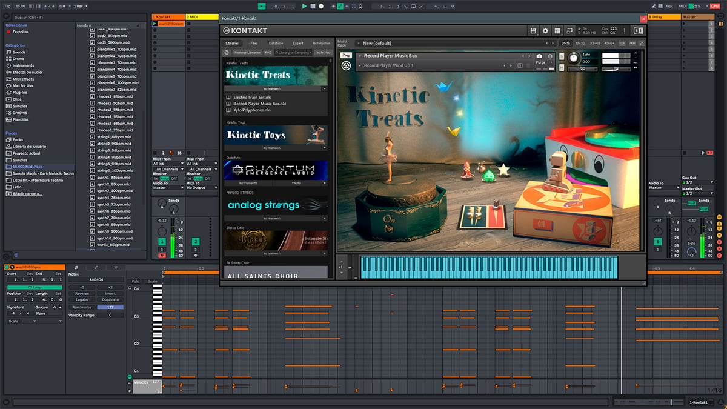Image resolution: width=727 pixels, height=409 pixels.
Task: Launch the wurli2/85bpm clip play icon
Action: pyautogui.click(x=155, y=24)
